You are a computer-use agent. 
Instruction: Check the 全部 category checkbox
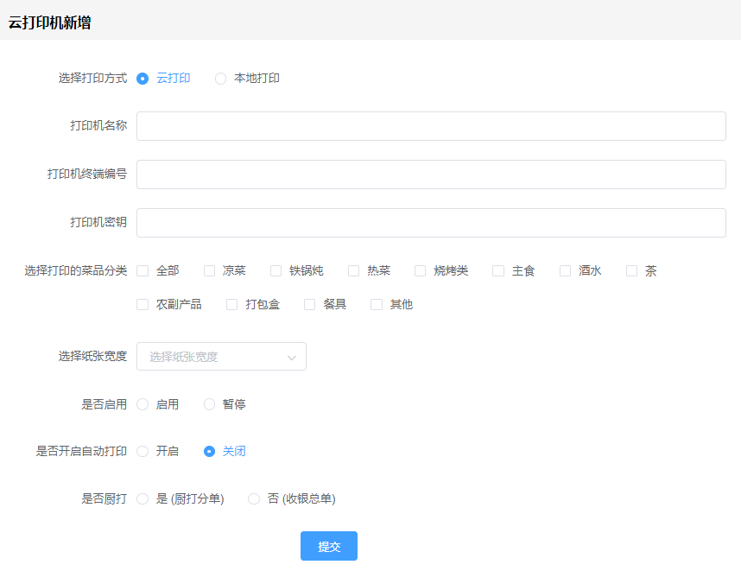142,271
